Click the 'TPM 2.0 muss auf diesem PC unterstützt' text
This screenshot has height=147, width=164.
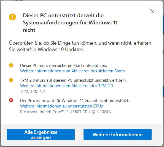(x=73, y=80)
